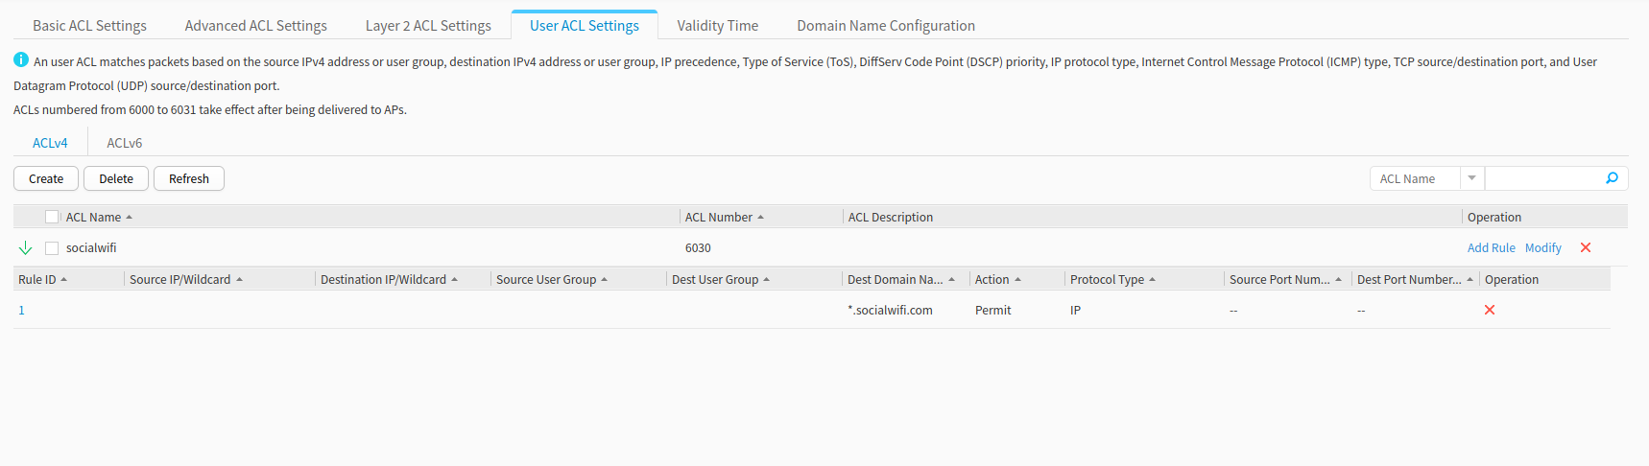Open the ACL Name filter dropdown

(x=1471, y=178)
